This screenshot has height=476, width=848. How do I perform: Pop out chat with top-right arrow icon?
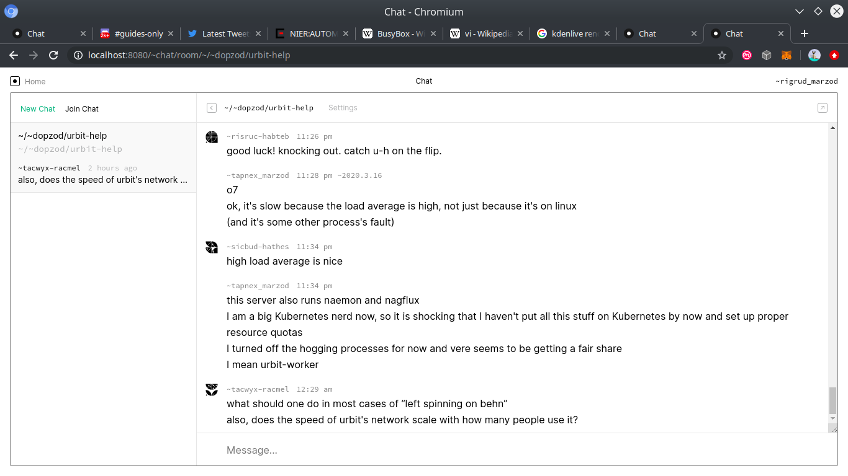click(822, 108)
